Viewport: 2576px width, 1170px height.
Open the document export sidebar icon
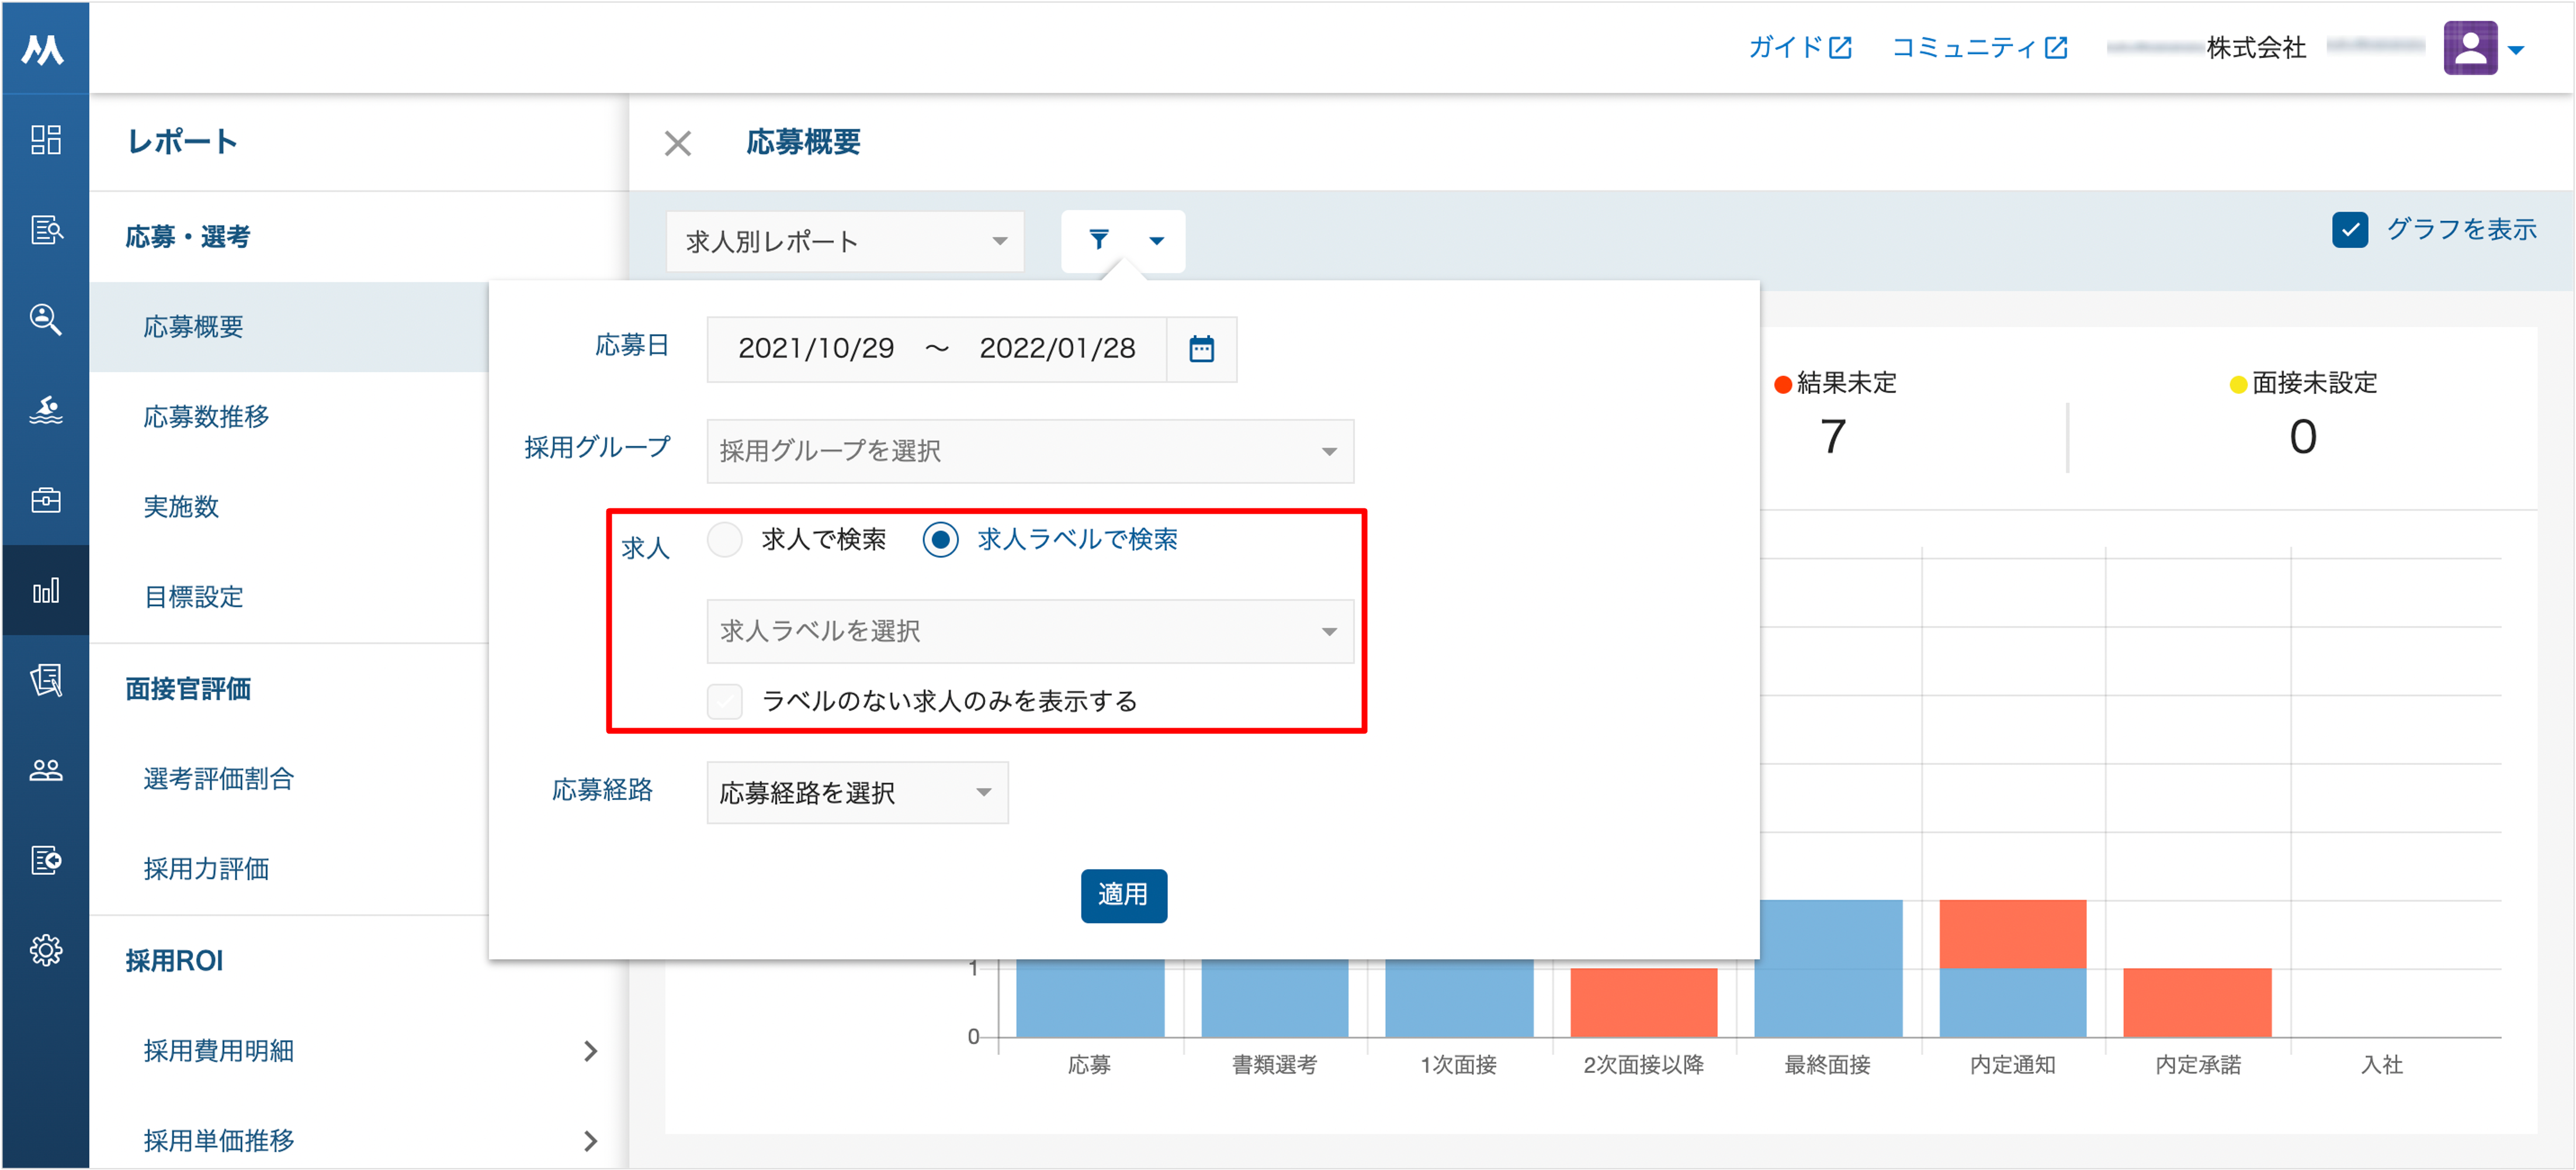click(x=46, y=860)
